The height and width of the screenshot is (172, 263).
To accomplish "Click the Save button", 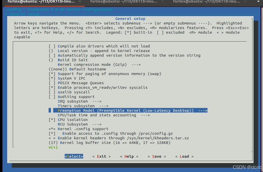I will [x=157, y=156].
